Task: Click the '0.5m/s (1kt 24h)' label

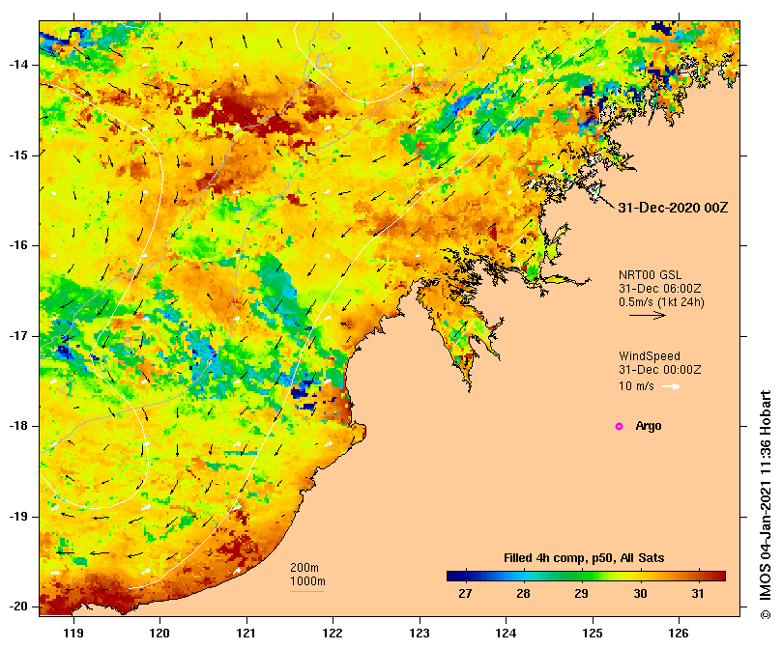Action: [661, 302]
